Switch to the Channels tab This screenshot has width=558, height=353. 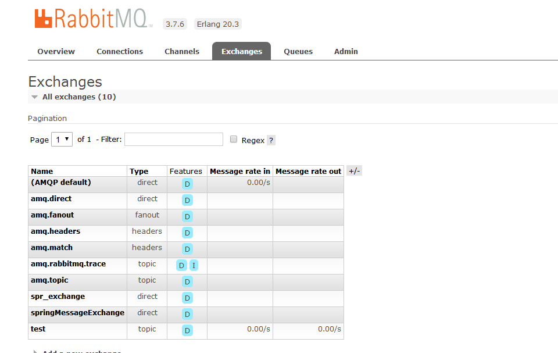(x=182, y=51)
